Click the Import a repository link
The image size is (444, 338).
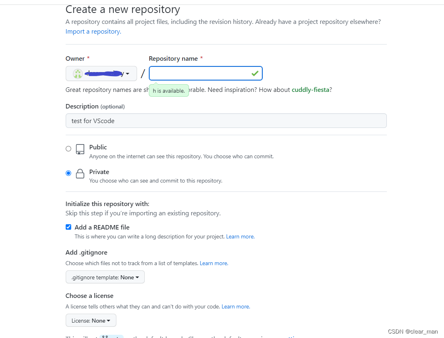click(x=92, y=31)
